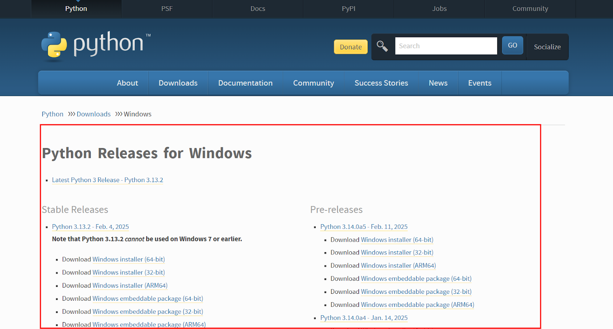Download stable Windows embeddable package (32-bit)

coord(148,311)
